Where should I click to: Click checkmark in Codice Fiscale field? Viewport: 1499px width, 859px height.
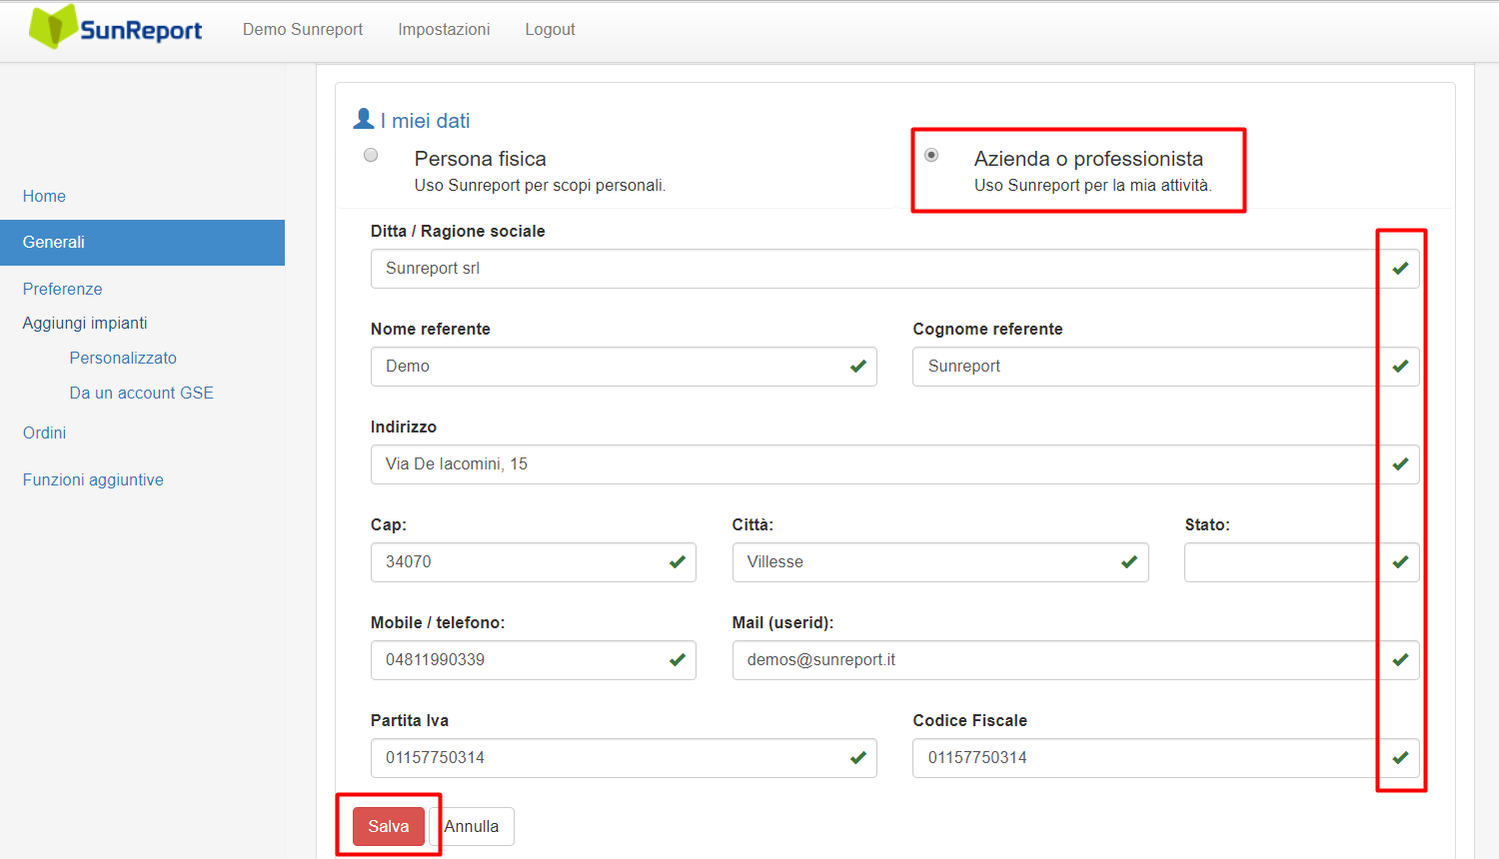click(1400, 757)
